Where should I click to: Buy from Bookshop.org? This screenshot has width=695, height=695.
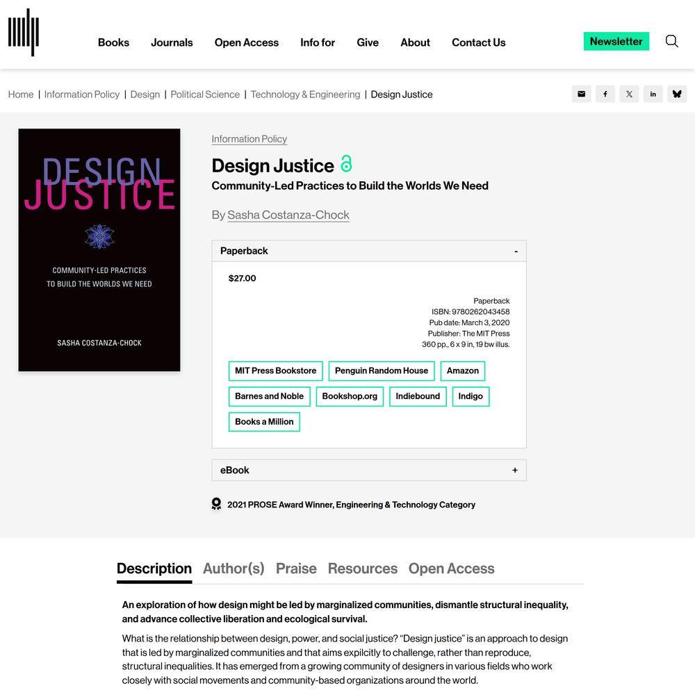click(x=350, y=396)
